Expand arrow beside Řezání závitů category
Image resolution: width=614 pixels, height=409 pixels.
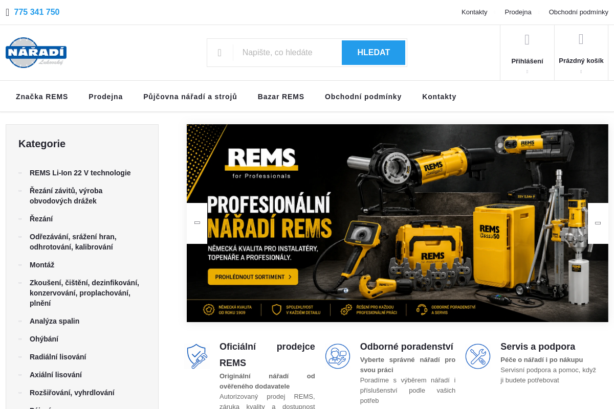20,191
